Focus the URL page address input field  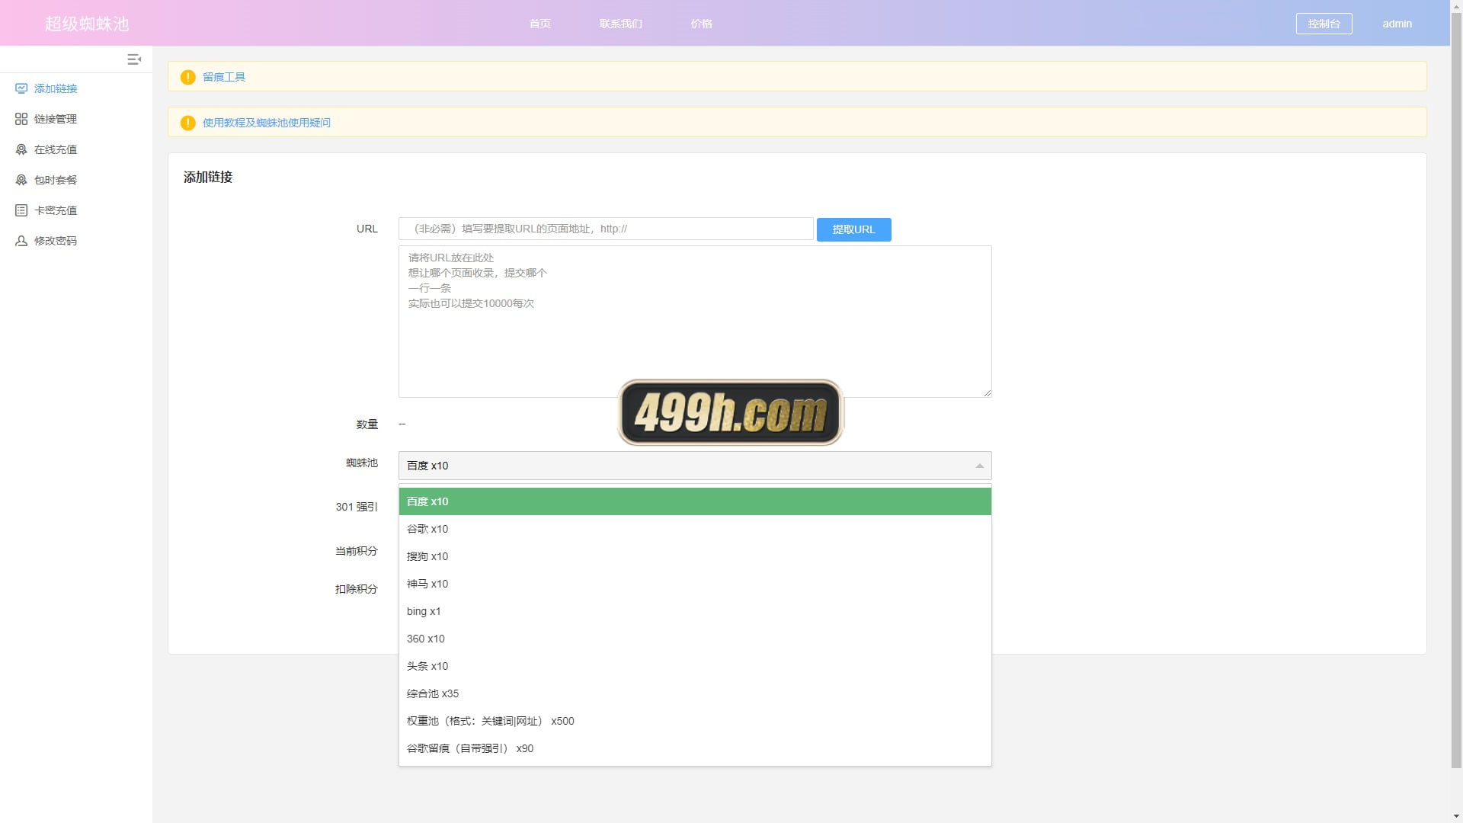606,229
